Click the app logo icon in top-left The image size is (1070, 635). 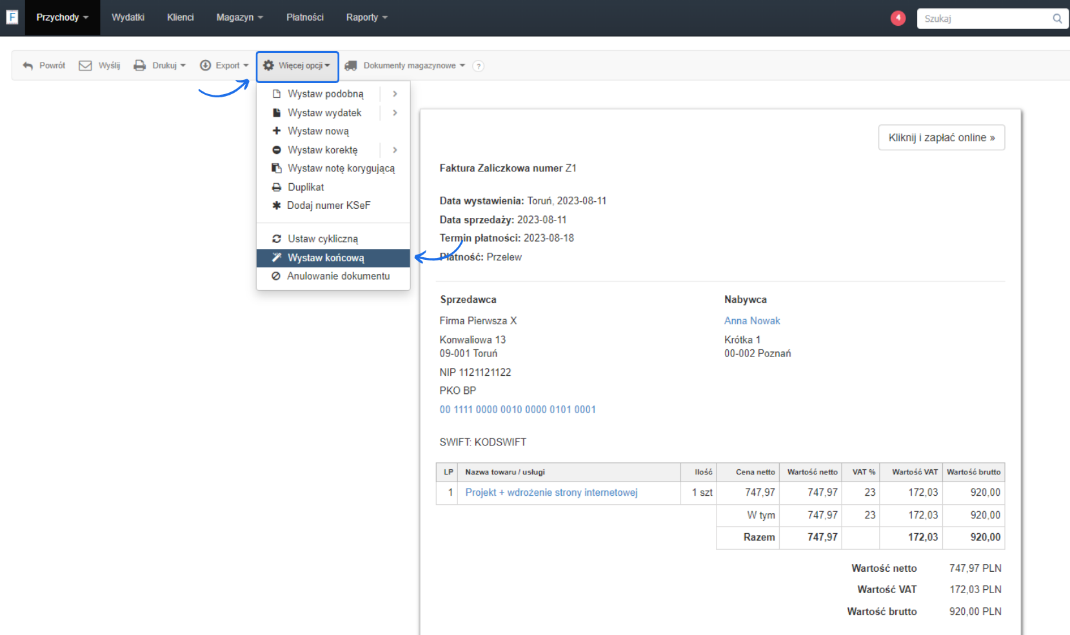tap(12, 17)
